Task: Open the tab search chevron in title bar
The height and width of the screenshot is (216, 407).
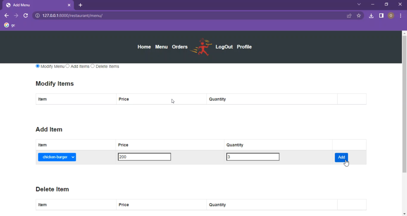Action: coord(359,4)
